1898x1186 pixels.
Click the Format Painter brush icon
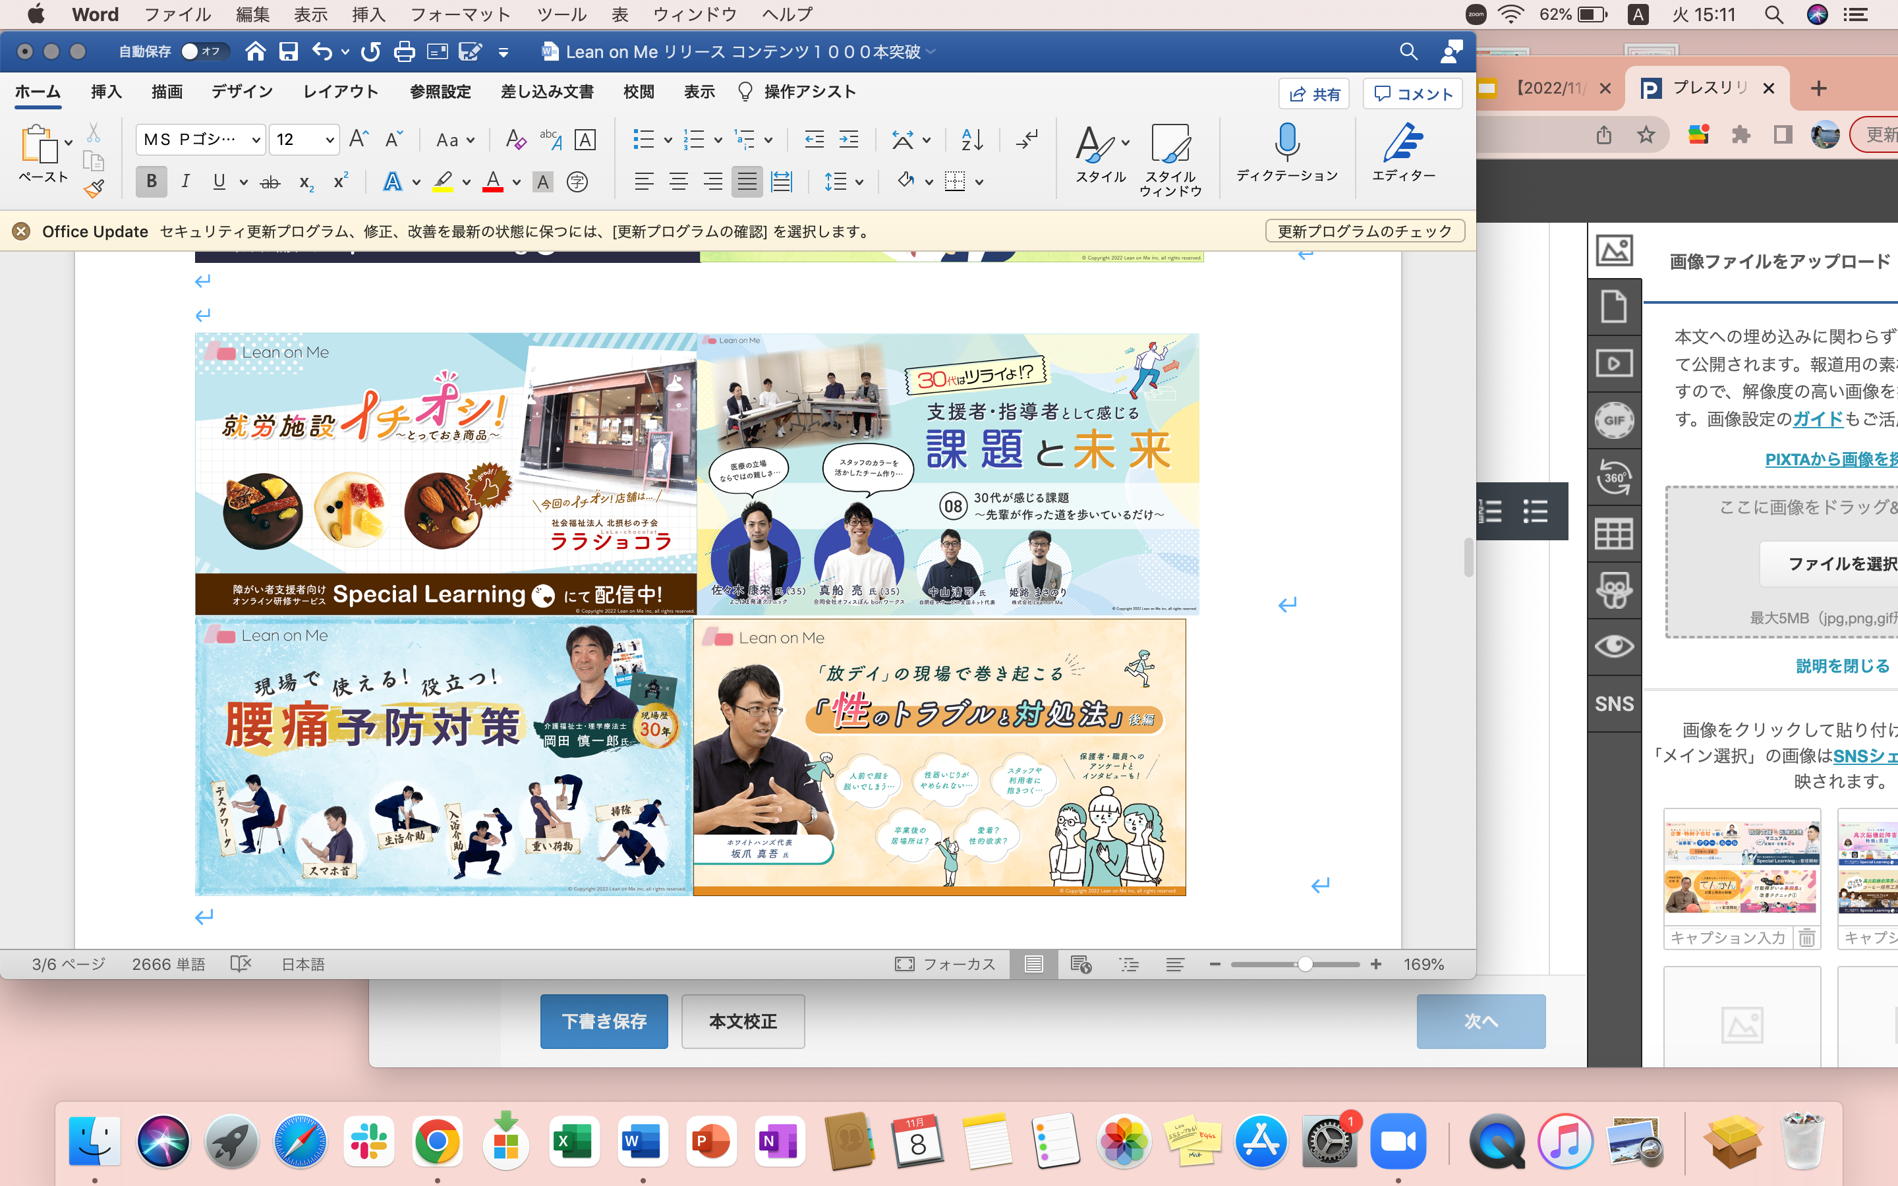click(94, 188)
